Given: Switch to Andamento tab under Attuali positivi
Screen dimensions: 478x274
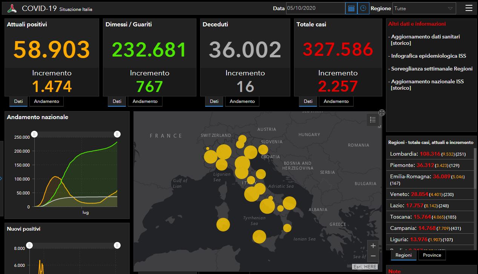Looking at the screenshot, I should point(47,101).
